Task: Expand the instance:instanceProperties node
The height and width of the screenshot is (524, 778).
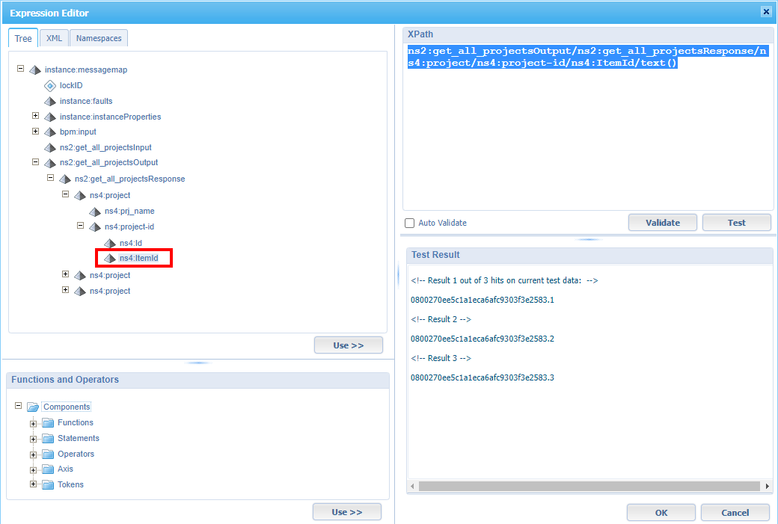Action: (35, 116)
